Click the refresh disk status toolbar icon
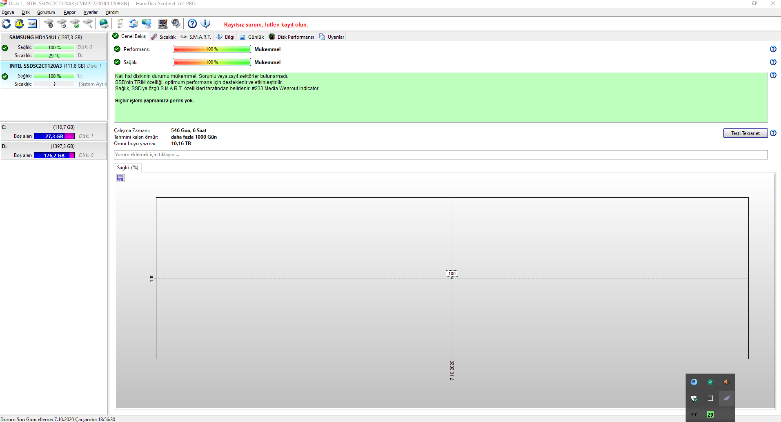 coord(6,24)
